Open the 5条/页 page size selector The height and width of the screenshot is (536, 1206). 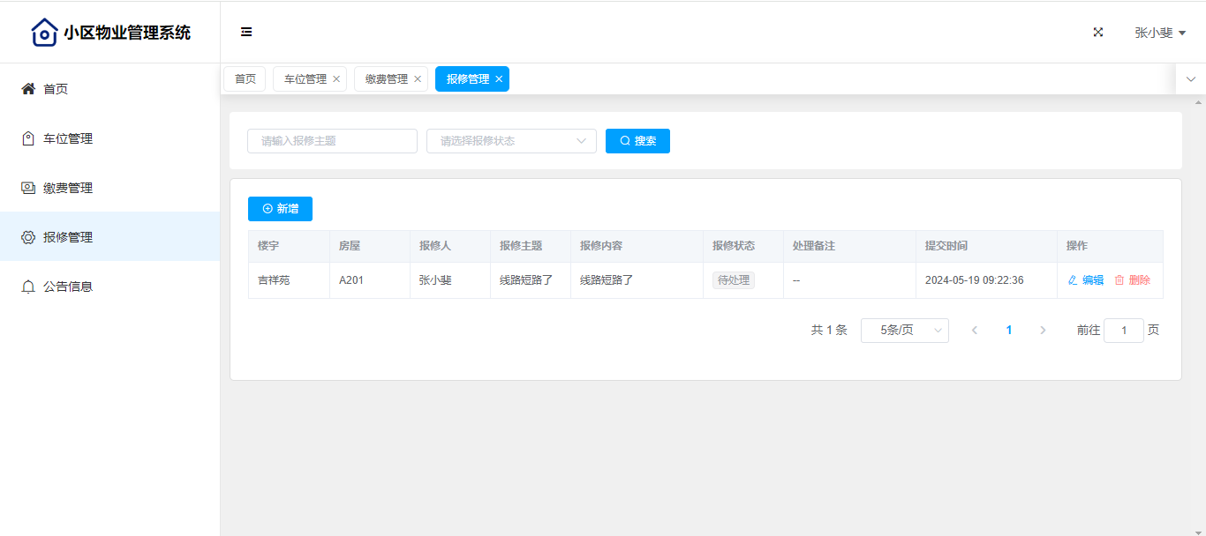(904, 331)
